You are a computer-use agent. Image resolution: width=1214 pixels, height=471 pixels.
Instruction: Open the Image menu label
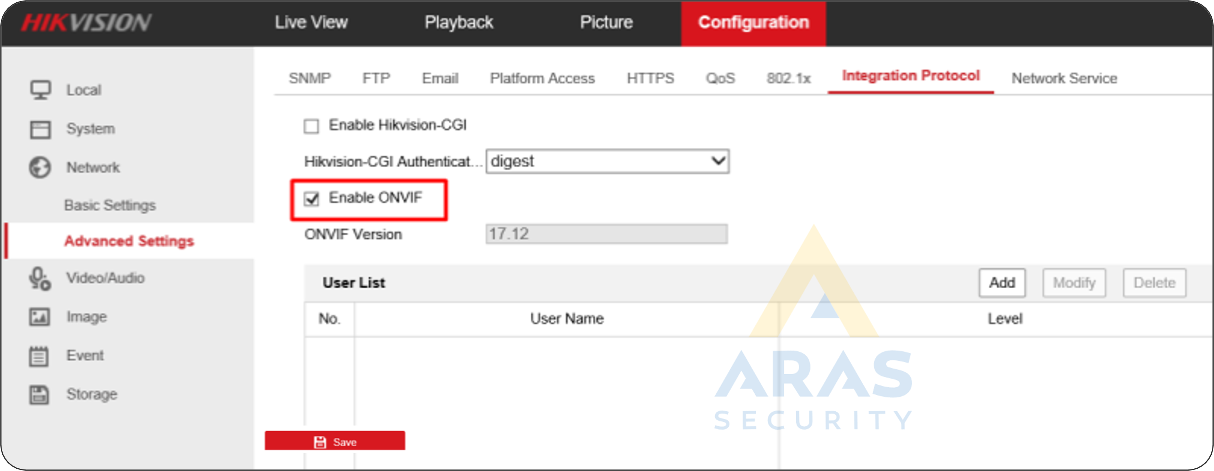click(87, 317)
